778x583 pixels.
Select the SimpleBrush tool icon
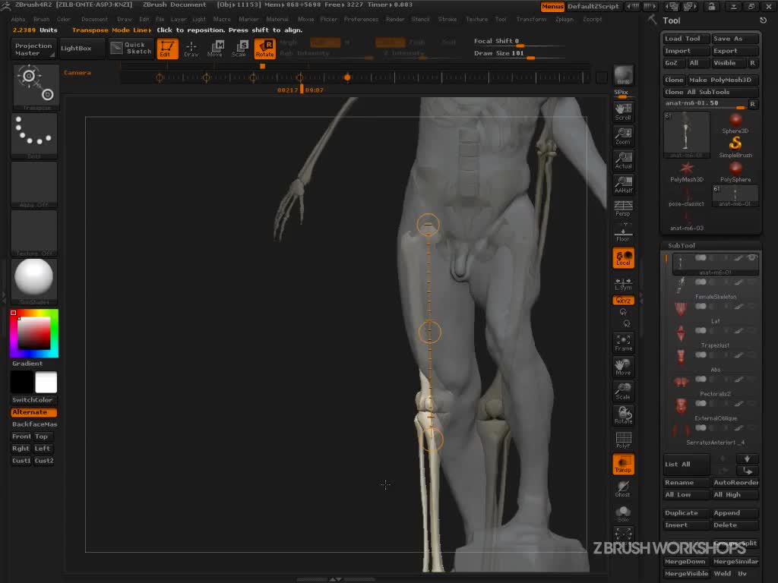coord(735,147)
